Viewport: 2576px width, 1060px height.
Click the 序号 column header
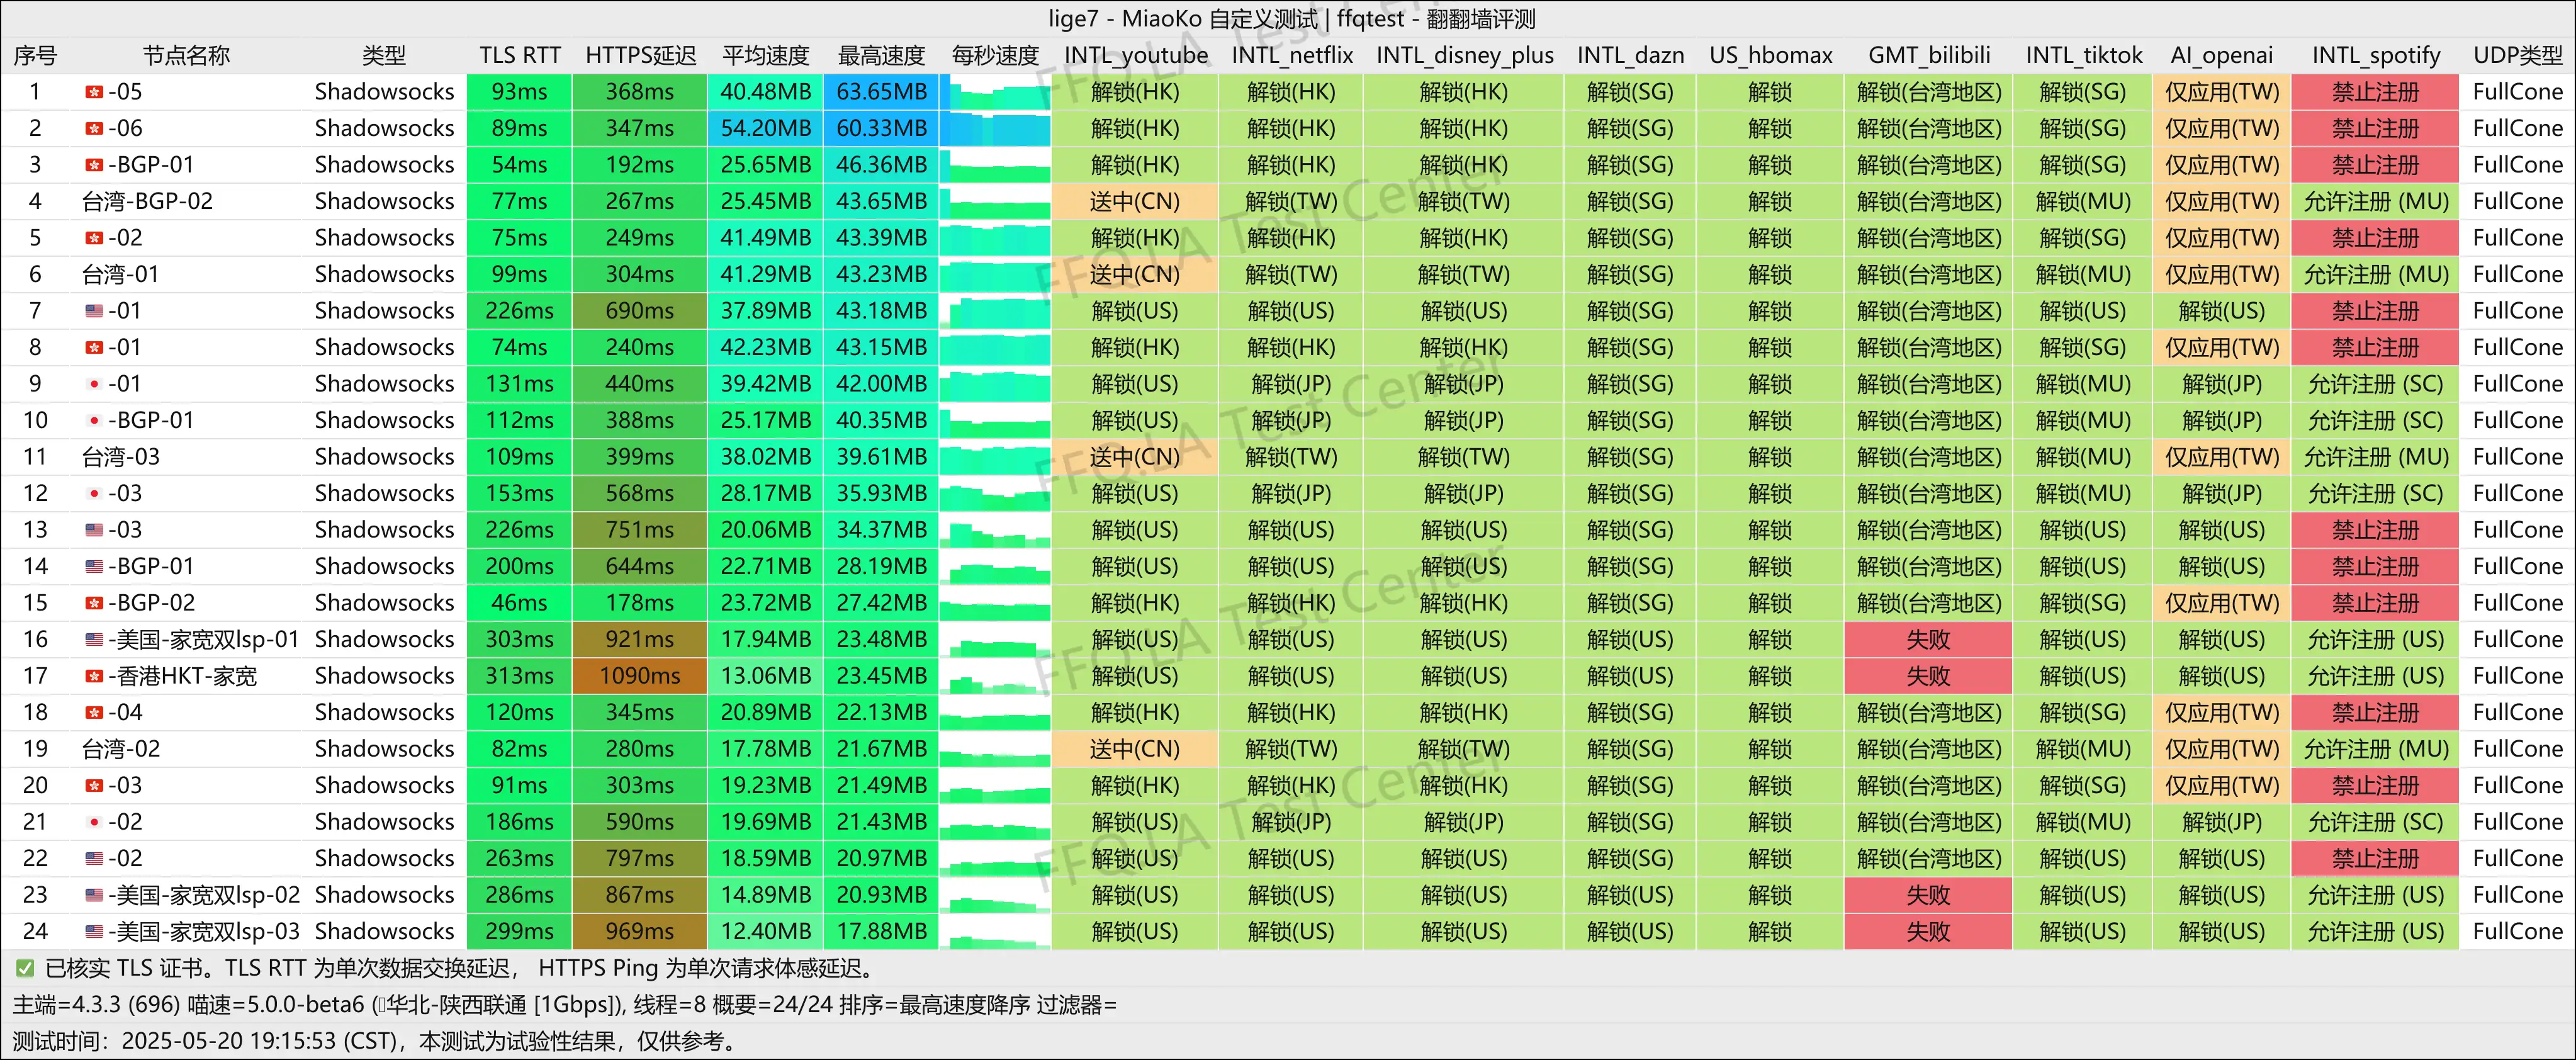(x=35, y=55)
